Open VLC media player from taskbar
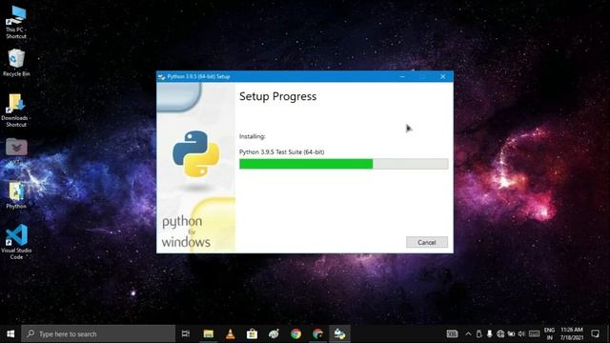The image size is (610, 343). [231, 334]
